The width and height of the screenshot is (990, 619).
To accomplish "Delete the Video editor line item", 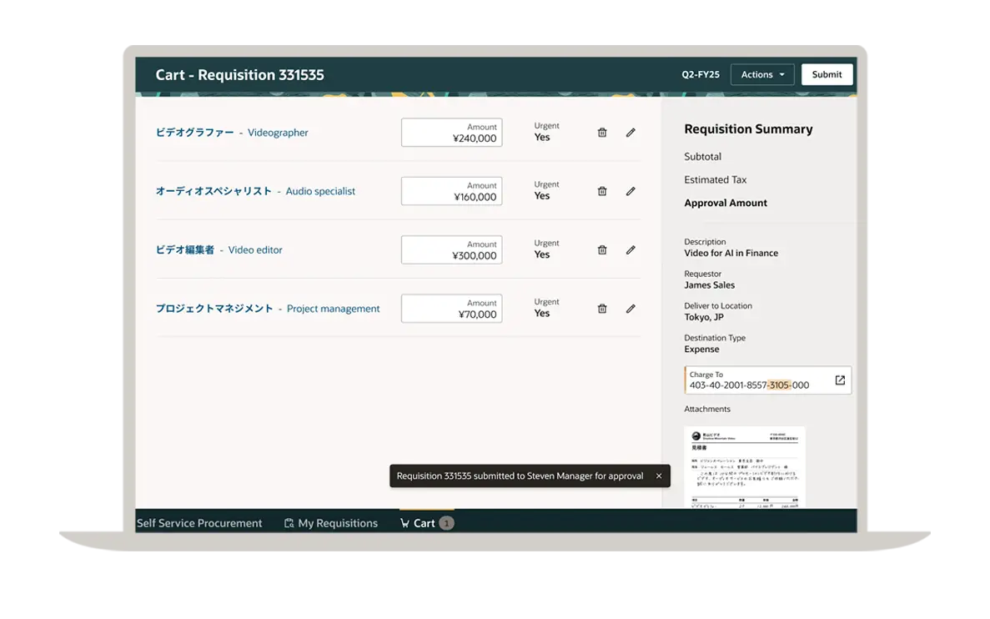I will [602, 249].
